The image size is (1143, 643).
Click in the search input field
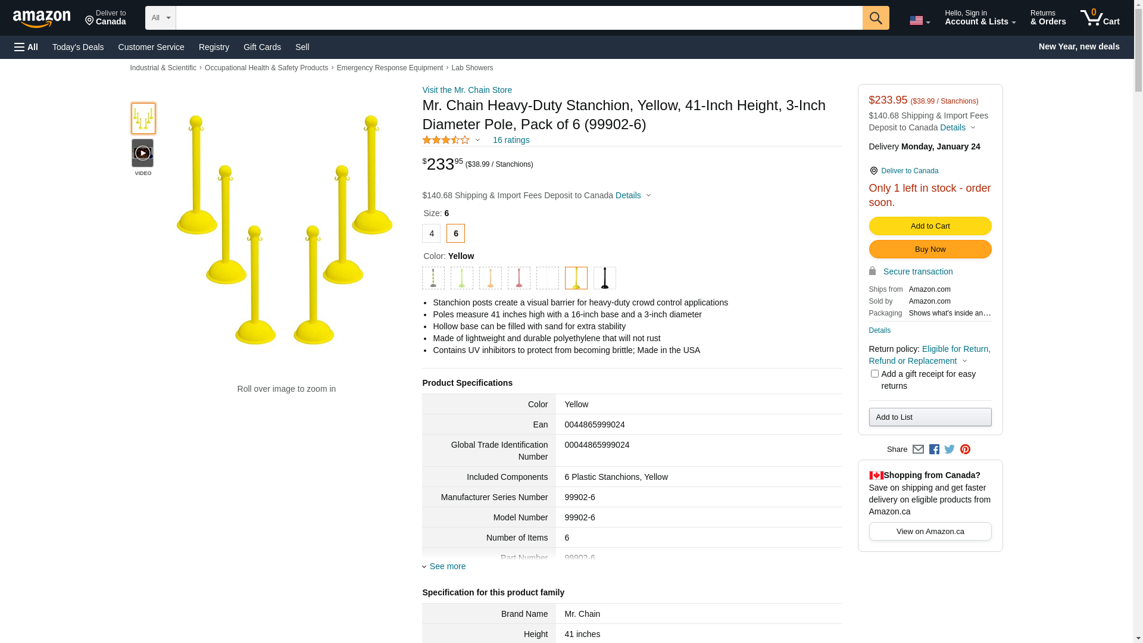[519, 18]
